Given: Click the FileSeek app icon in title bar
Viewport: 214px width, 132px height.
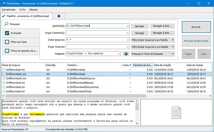Looking at the screenshot, I should coord(4,3).
